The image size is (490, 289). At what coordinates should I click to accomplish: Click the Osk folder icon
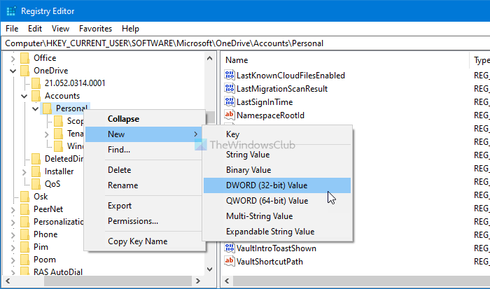(25, 197)
